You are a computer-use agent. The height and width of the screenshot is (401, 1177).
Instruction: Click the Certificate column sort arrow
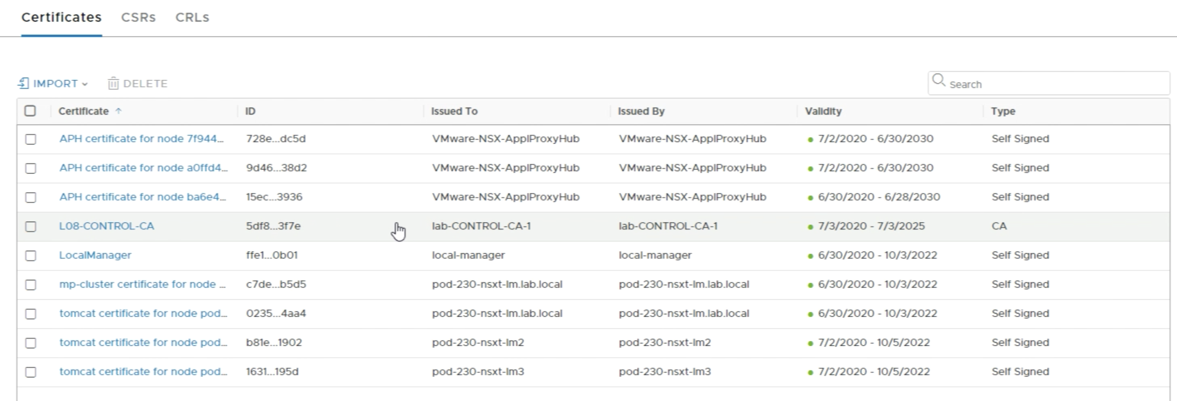click(119, 111)
